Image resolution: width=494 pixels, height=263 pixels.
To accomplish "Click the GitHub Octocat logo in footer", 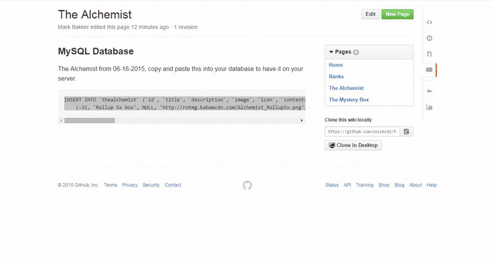I will 248,185.
